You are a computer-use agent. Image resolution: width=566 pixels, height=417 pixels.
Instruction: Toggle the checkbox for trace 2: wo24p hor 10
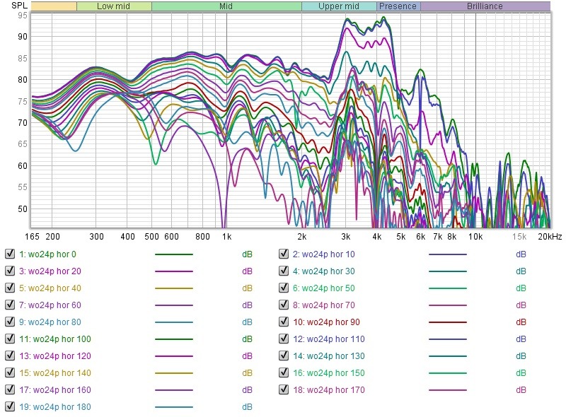coord(284,254)
